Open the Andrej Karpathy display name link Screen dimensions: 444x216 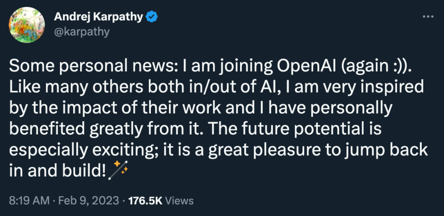tap(99, 17)
